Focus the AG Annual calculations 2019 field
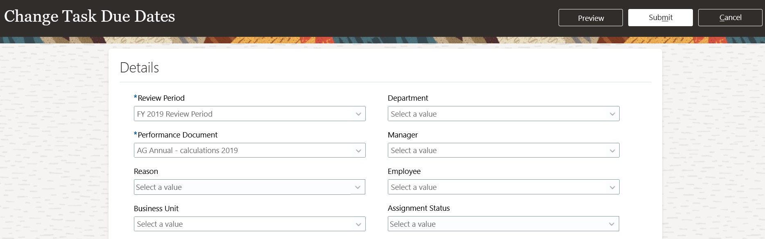Screen dimensions: 765x239 tap(249, 150)
